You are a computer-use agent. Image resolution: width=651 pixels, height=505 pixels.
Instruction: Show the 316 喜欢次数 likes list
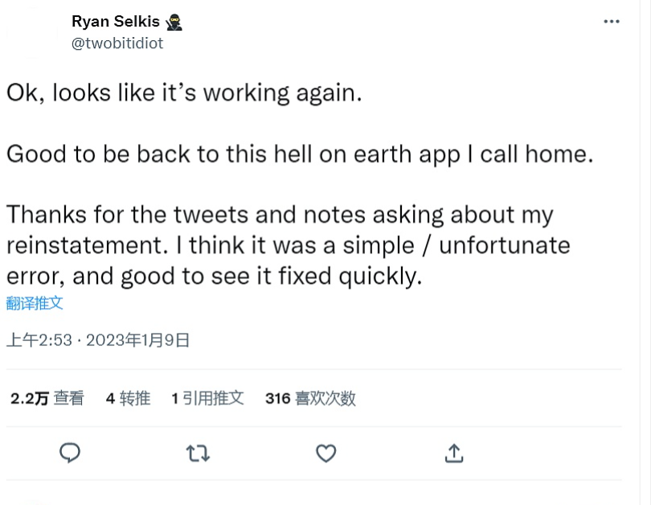click(310, 398)
